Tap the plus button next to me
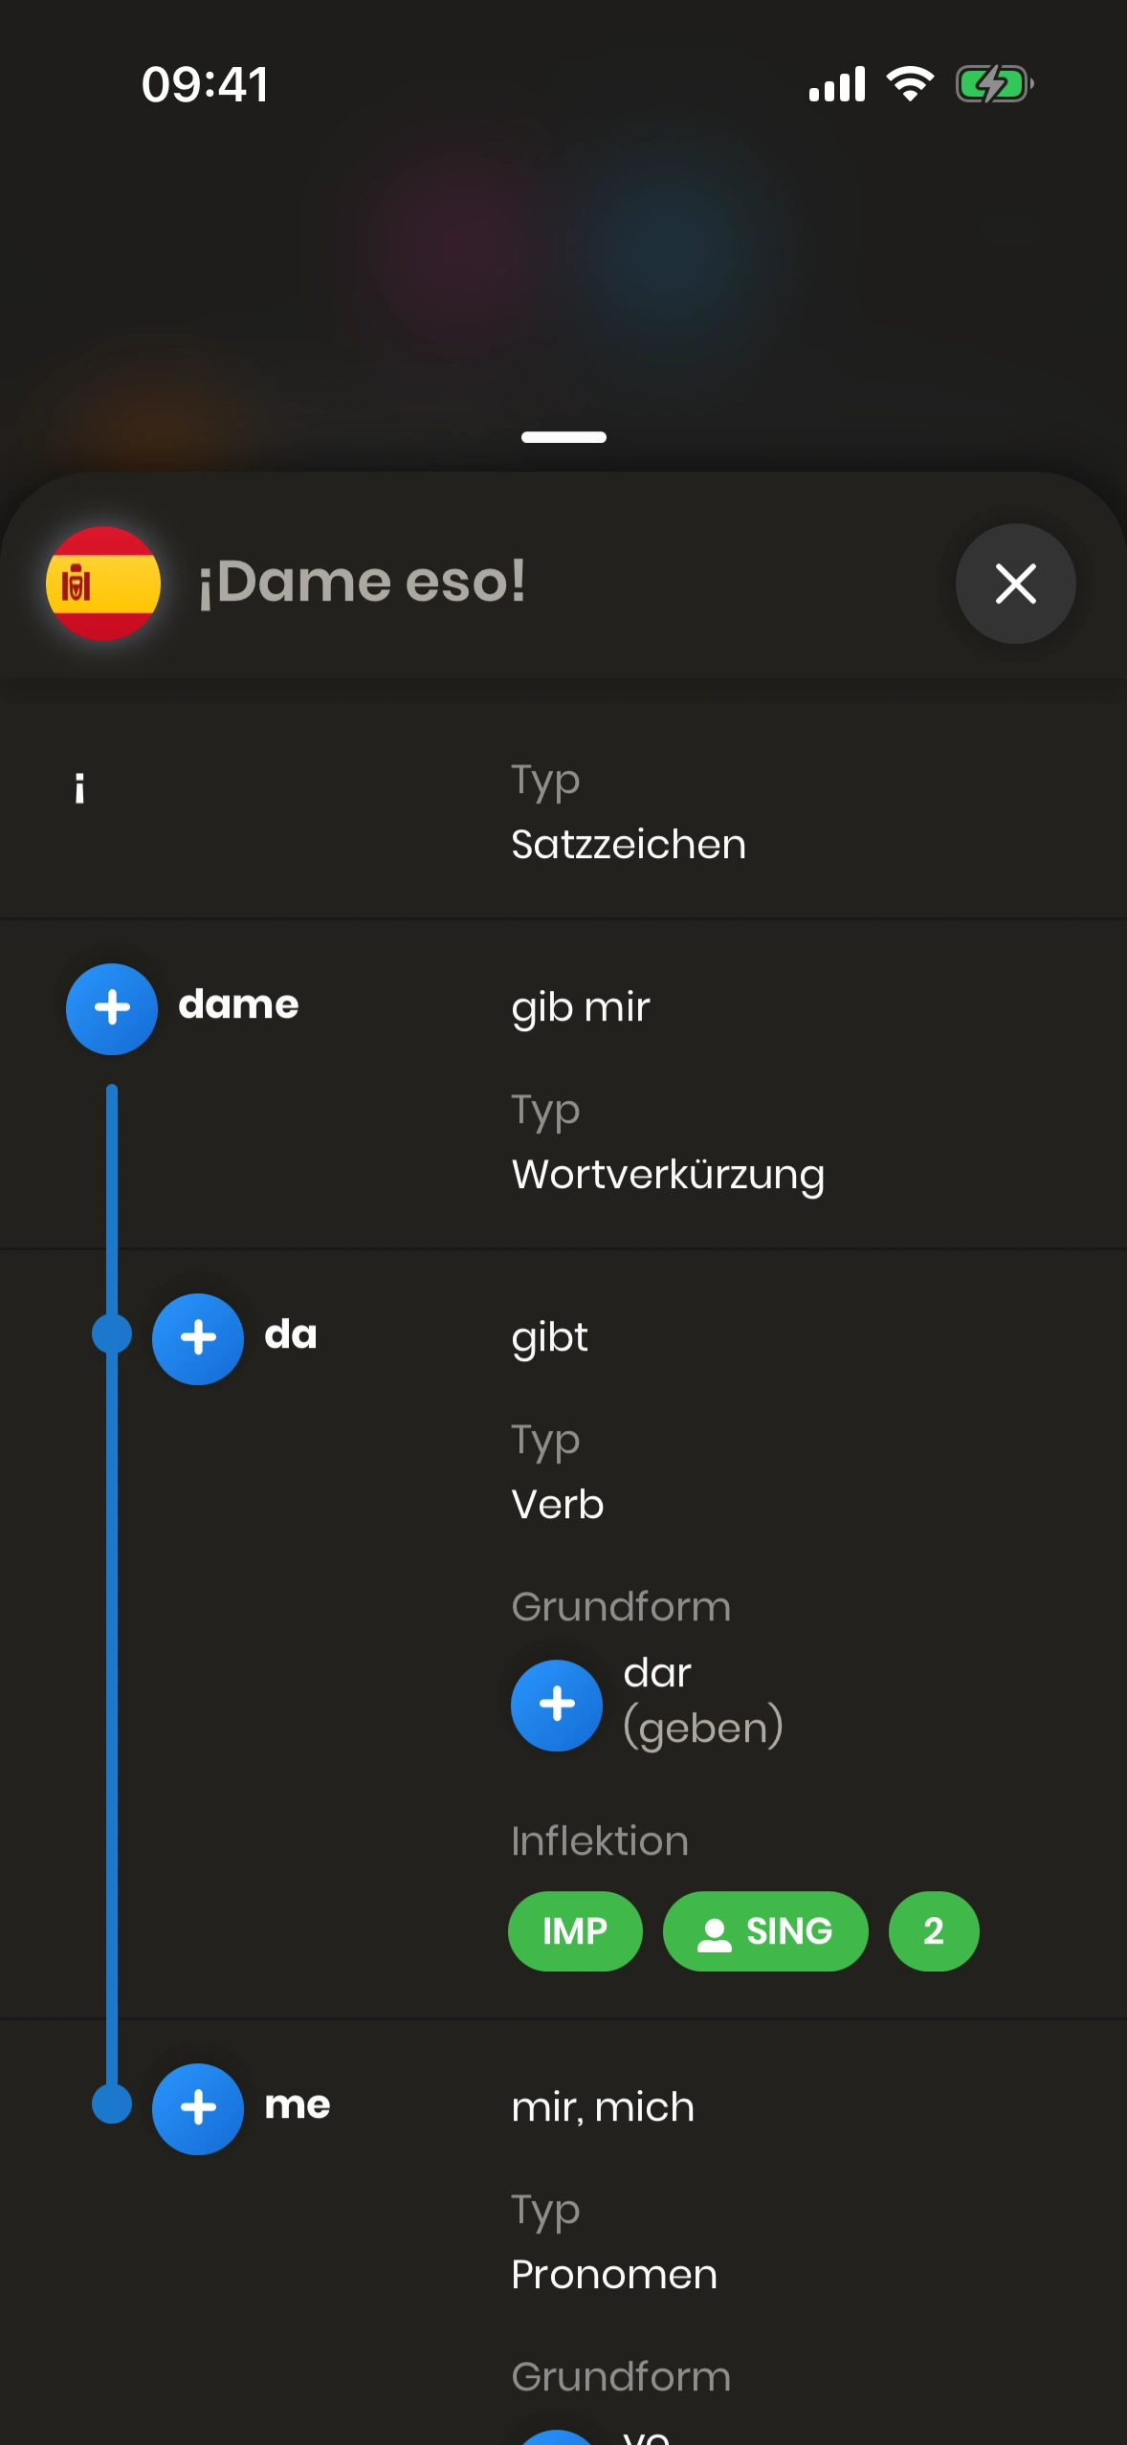Image resolution: width=1127 pixels, height=2445 pixels. [x=198, y=2108]
